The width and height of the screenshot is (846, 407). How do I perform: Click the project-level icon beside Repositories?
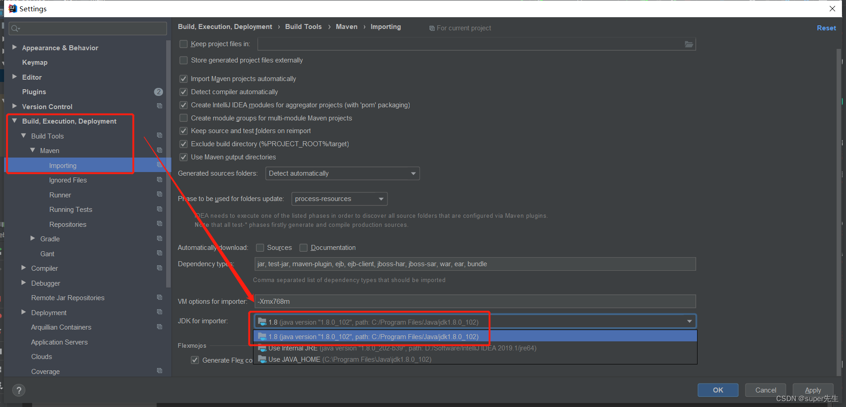pos(159,224)
